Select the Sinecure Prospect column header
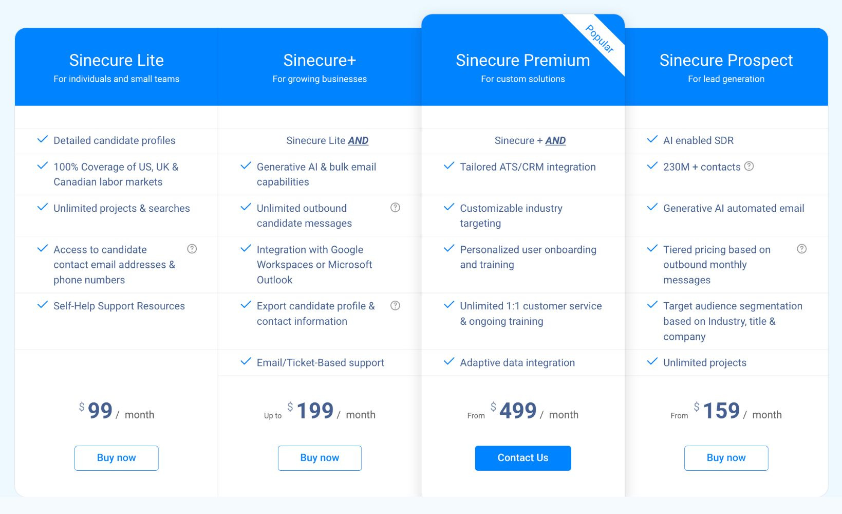Image resolution: width=842 pixels, height=514 pixels. [726, 60]
